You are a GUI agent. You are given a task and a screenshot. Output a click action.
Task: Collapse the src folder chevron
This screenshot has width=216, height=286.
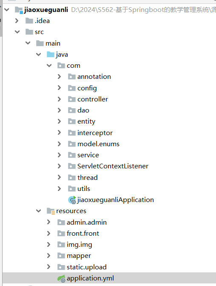tap(17, 32)
